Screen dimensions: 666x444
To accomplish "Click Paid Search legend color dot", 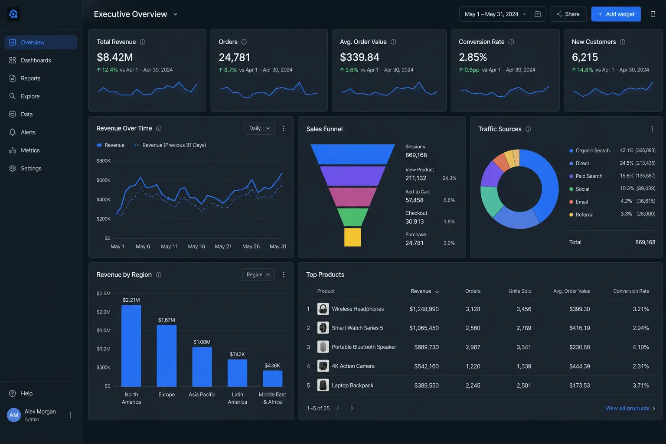I will [571, 176].
